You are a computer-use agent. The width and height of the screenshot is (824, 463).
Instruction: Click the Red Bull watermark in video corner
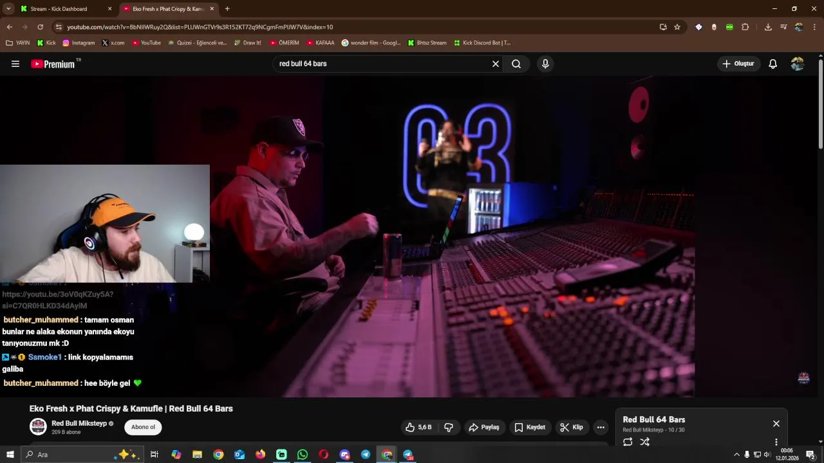803,378
